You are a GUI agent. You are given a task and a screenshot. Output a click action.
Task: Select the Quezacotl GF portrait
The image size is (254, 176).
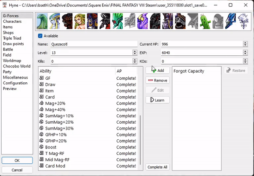42,21
